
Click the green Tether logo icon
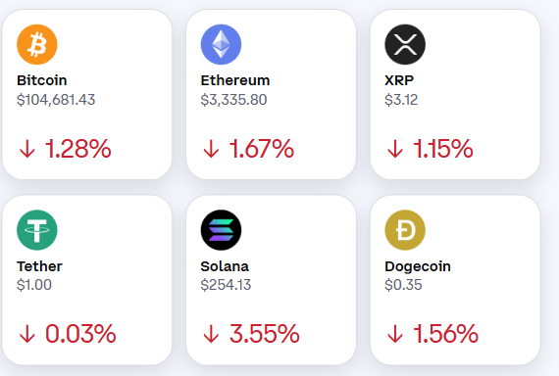pos(37,230)
